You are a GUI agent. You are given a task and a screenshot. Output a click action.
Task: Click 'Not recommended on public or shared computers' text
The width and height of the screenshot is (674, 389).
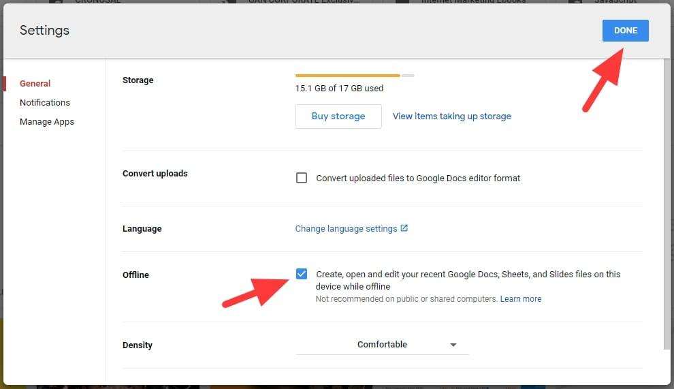point(406,298)
